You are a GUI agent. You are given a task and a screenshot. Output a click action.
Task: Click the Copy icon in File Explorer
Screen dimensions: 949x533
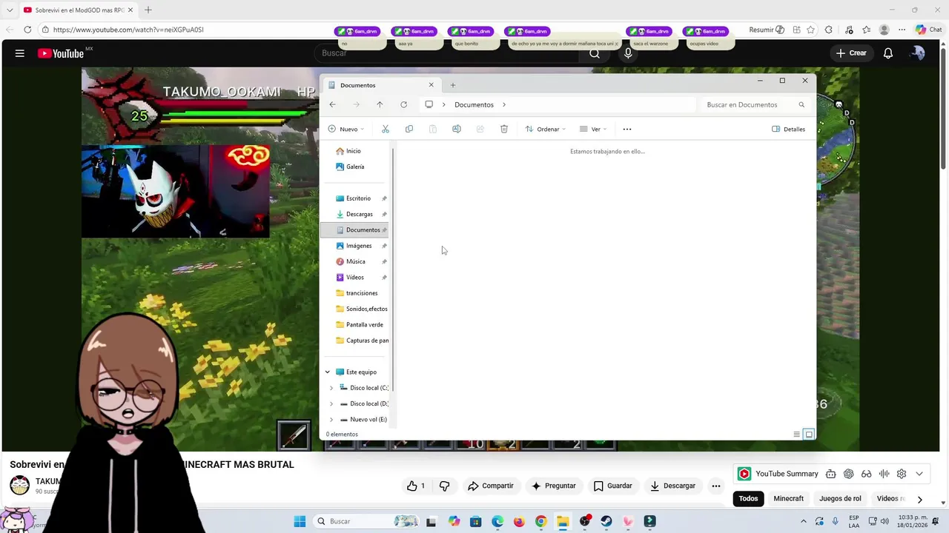pyautogui.click(x=409, y=129)
